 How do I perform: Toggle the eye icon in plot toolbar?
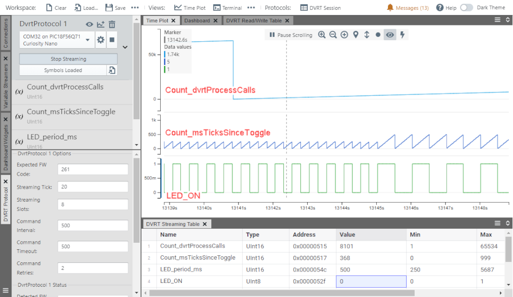click(389, 35)
